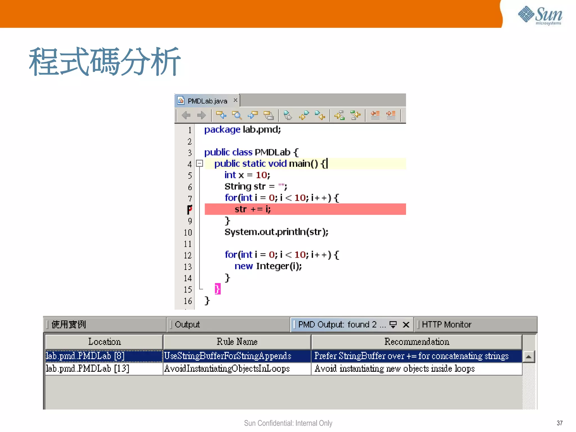Click the yellow arrow with green box icon

point(339,115)
